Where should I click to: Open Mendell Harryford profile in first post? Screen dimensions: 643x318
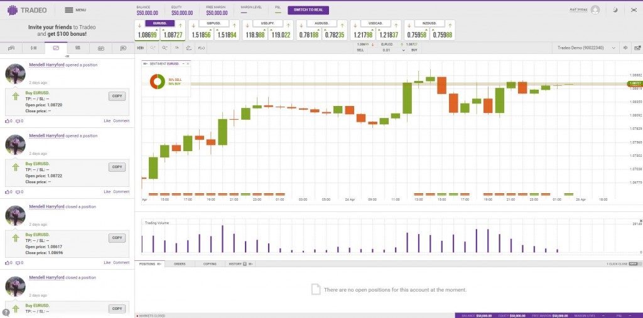pos(46,65)
